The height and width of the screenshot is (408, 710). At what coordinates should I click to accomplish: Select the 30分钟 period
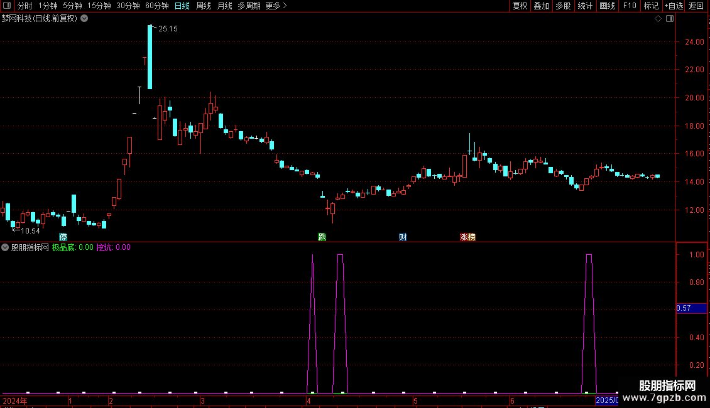[128, 6]
